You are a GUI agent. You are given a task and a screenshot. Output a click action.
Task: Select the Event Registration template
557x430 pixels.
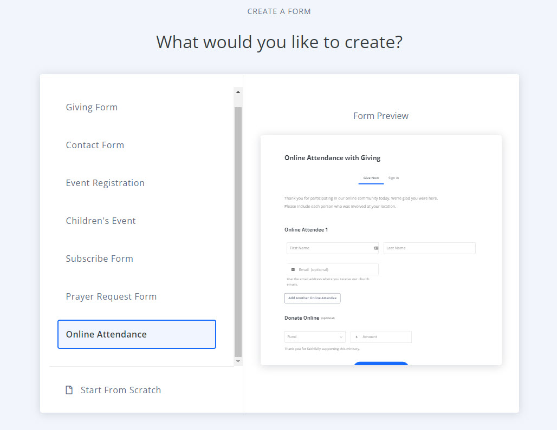click(x=105, y=183)
